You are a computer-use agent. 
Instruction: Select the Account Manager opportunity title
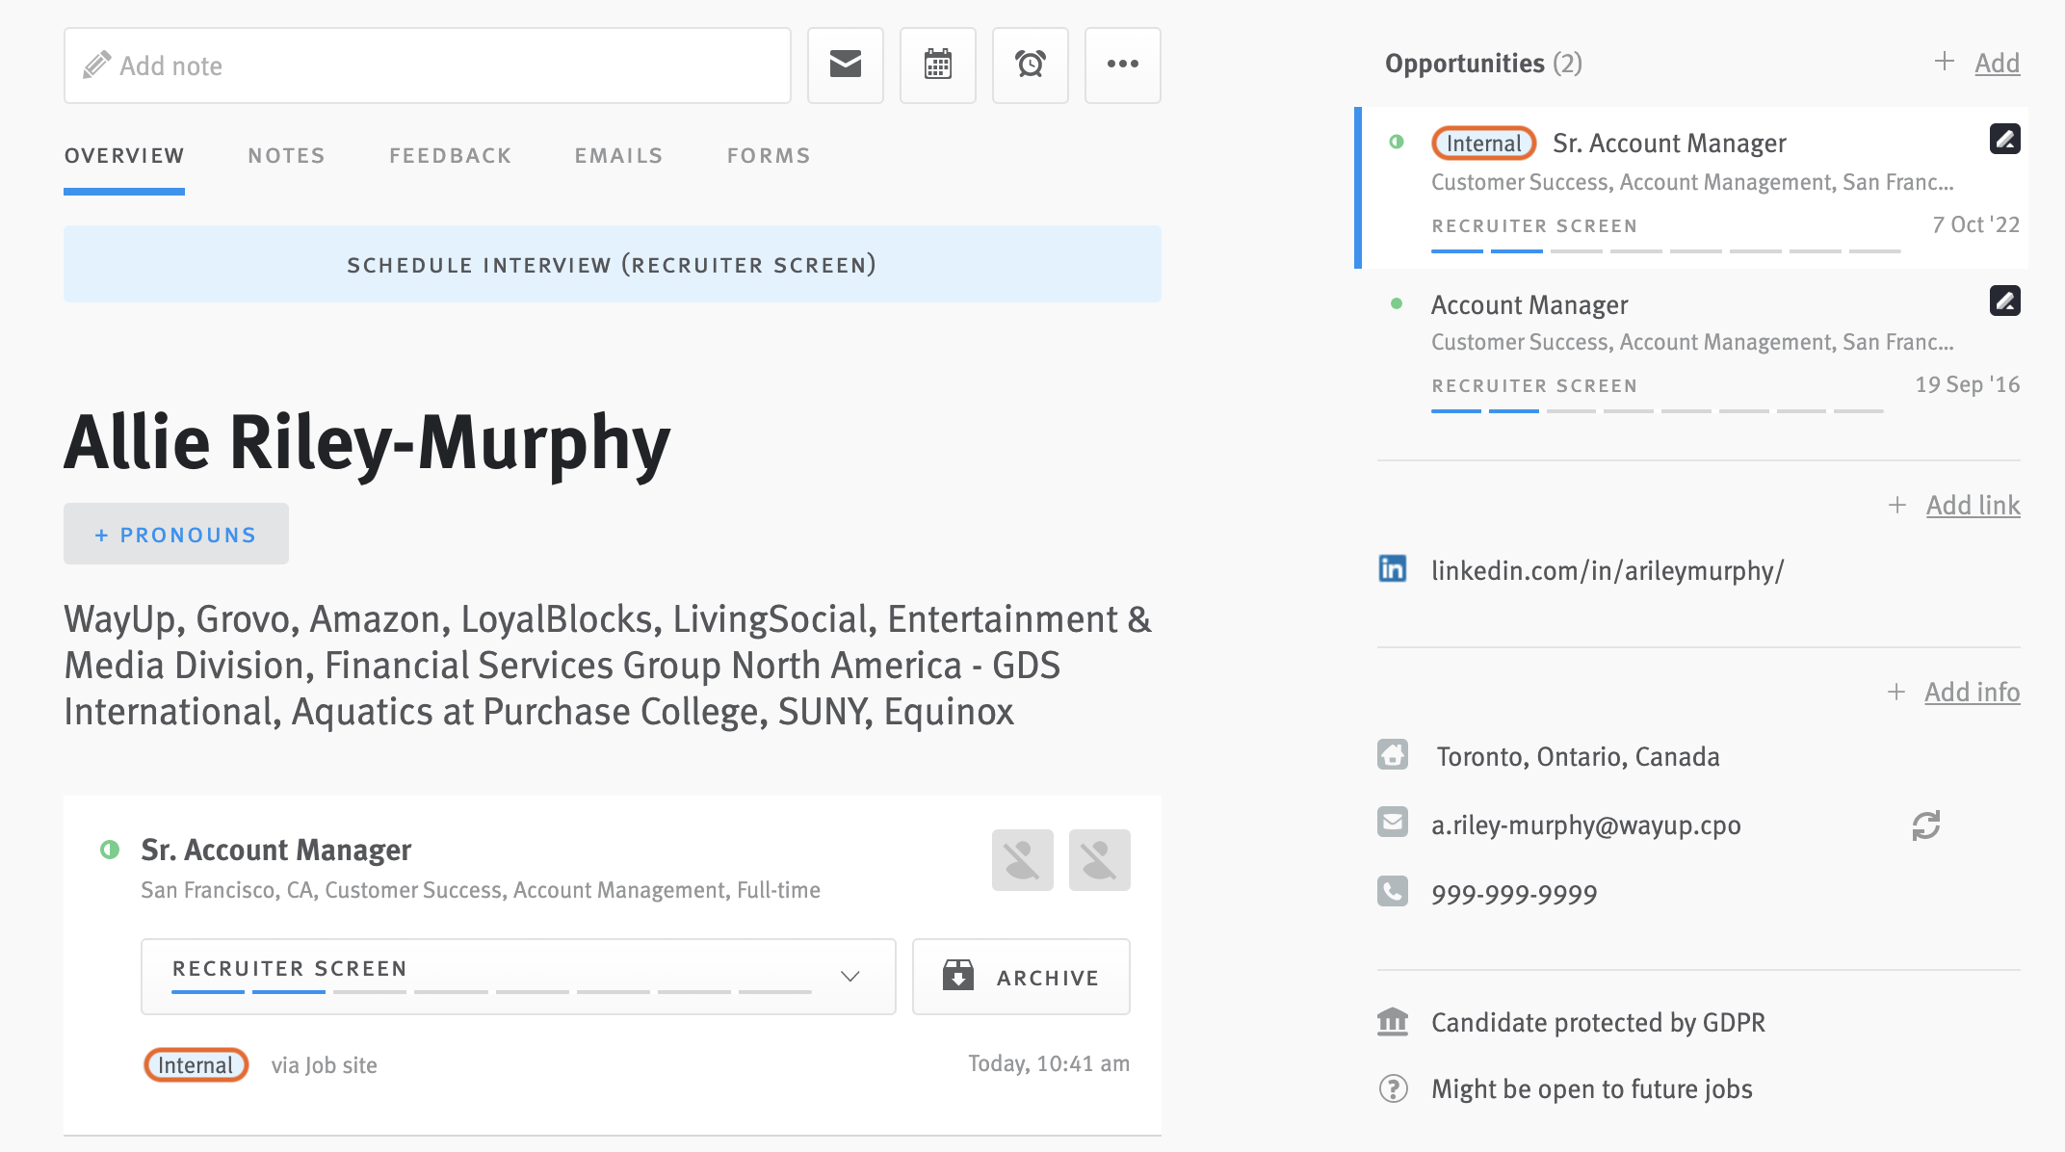click(x=1529, y=304)
